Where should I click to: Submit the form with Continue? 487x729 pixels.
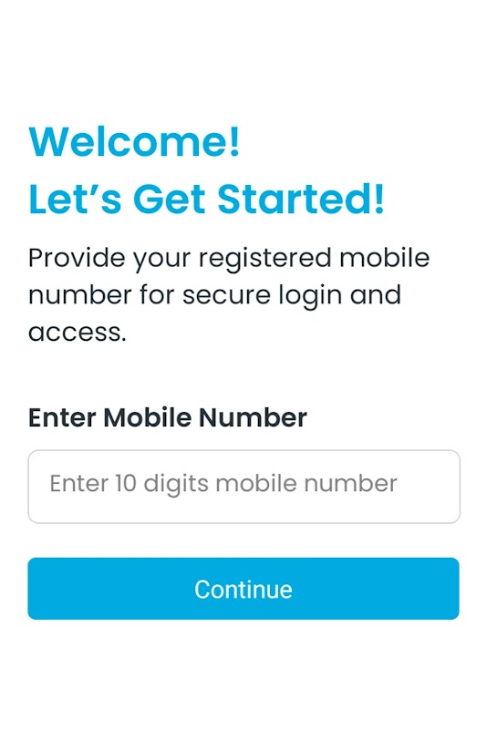click(x=243, y=589)
